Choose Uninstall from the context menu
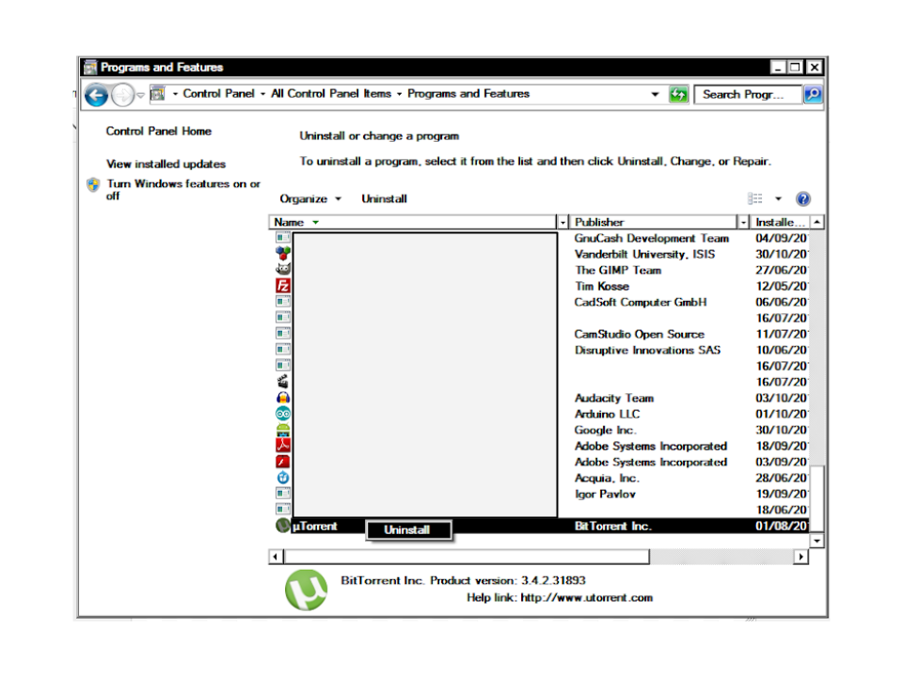Image resolution: width=903 pixels, height=677 pixels. pyautogui.click(x=407, y=530)
